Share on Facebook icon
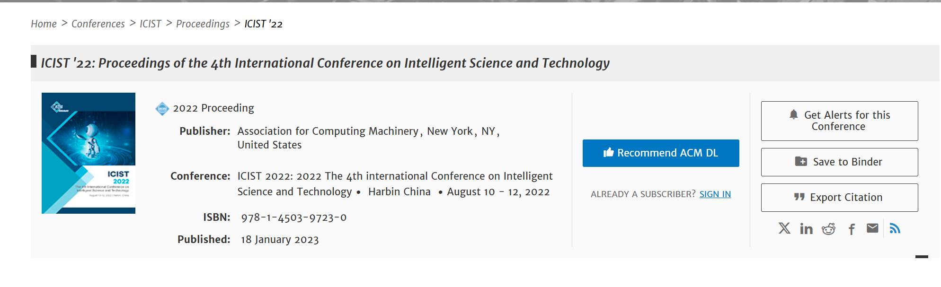The width and height of the screenshot is (941, 287). [852, 229]
